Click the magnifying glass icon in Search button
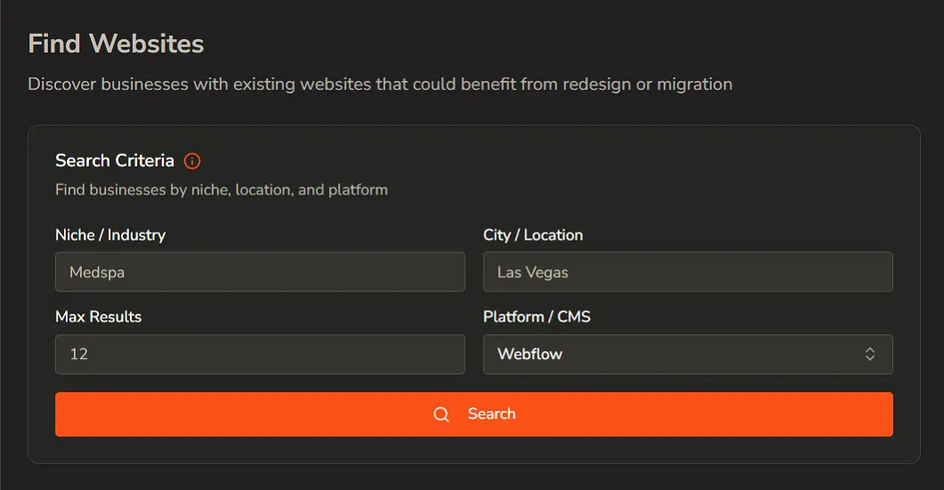This screenshot has height=490, width=944. click(x=441, y=414)
